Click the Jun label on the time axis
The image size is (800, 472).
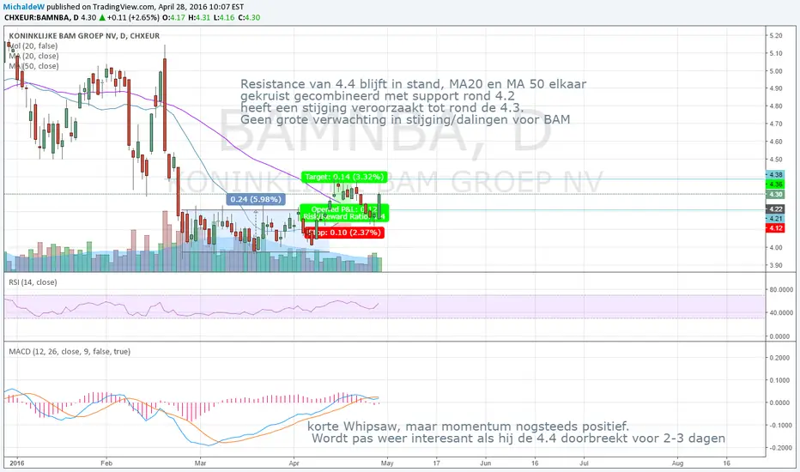[x=486, y=463]
